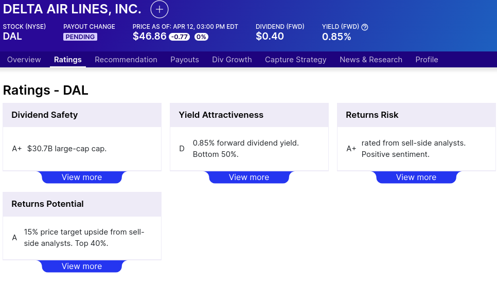Switch to Capture Strategy tab
The image size is (497, 285).
point(296,60)
